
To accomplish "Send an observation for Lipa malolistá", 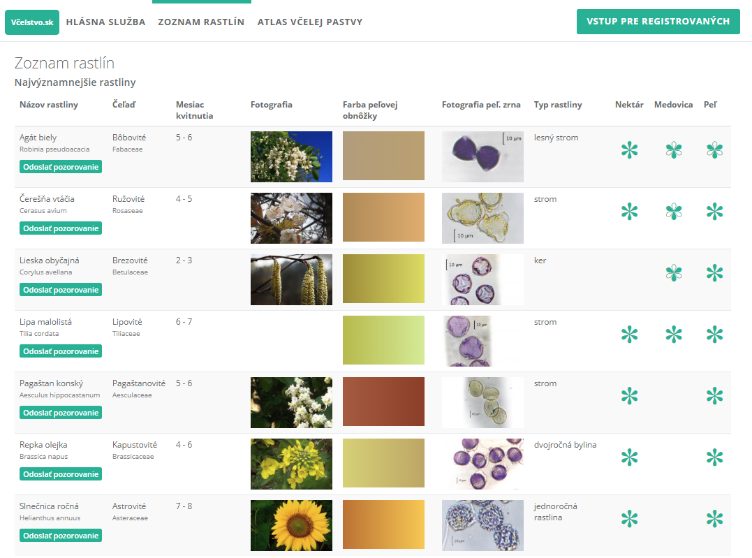I will (x=61, y=351).
